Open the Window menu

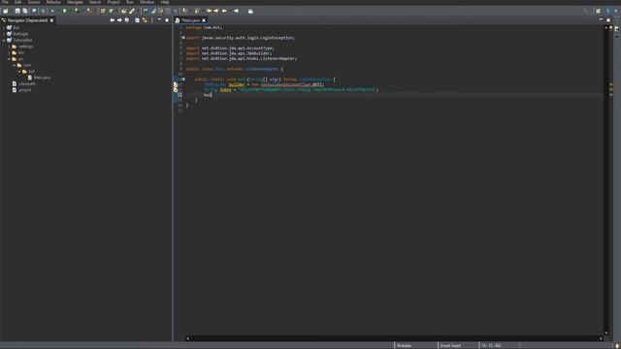pos(147,2)
